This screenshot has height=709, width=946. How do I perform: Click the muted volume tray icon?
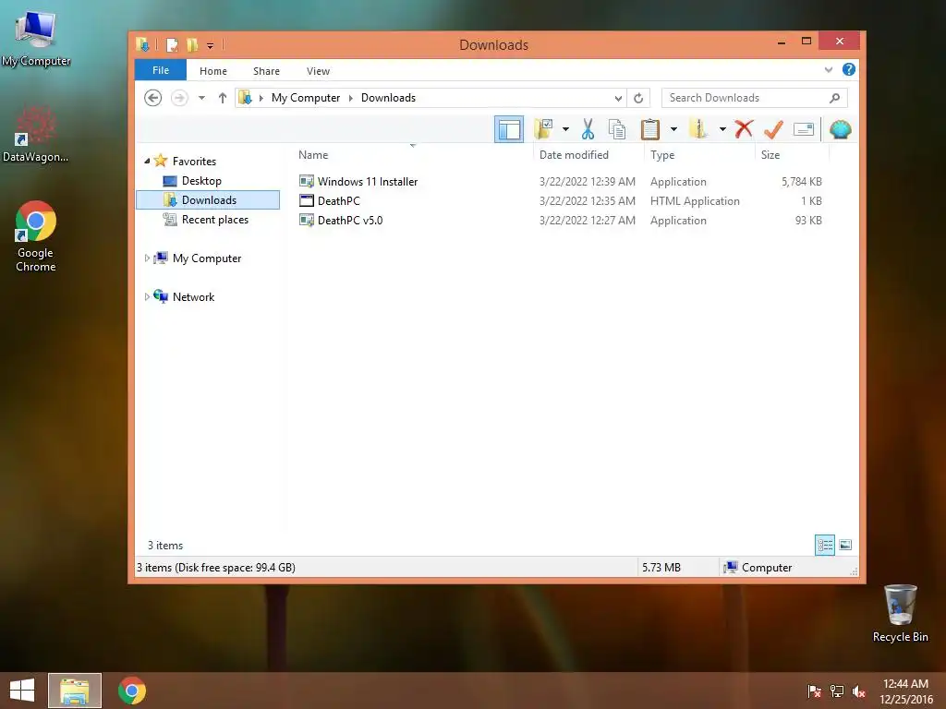point(858,691)
